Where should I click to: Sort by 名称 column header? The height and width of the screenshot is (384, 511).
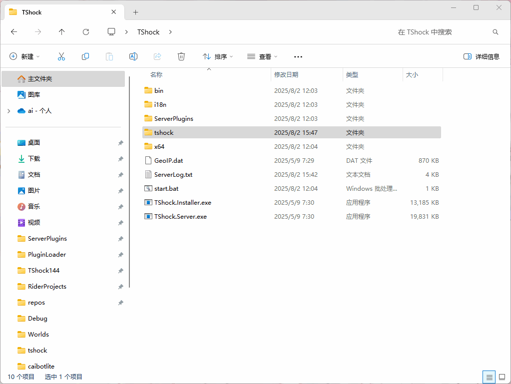pyautogui.click(x=156, y=75)
